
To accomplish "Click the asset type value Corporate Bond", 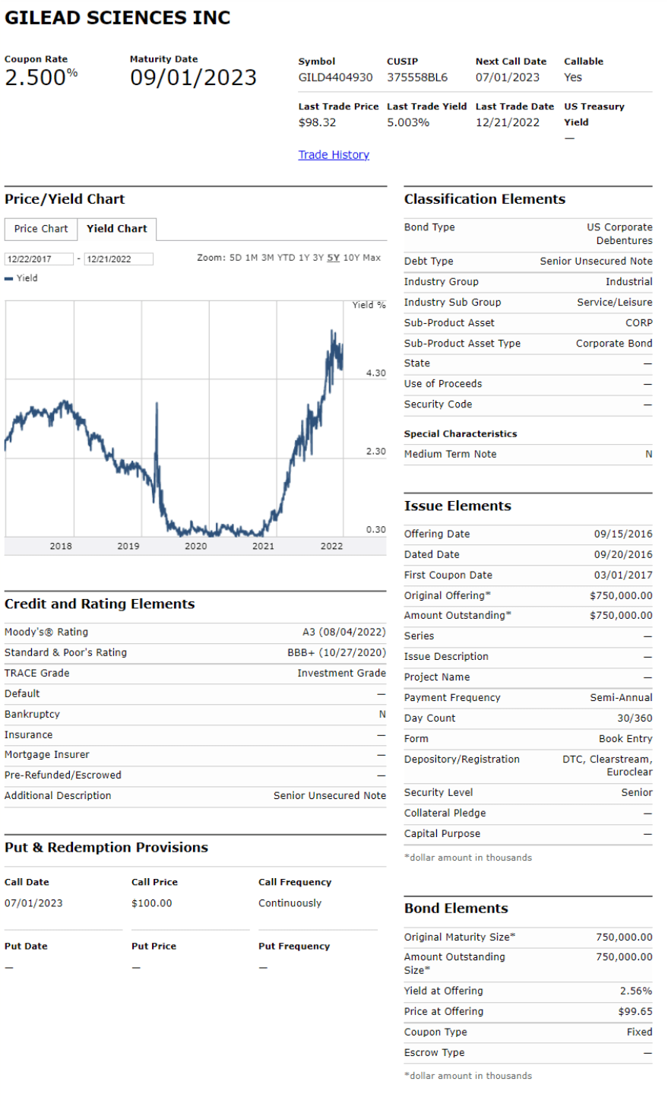I will [x=614, y=344].
